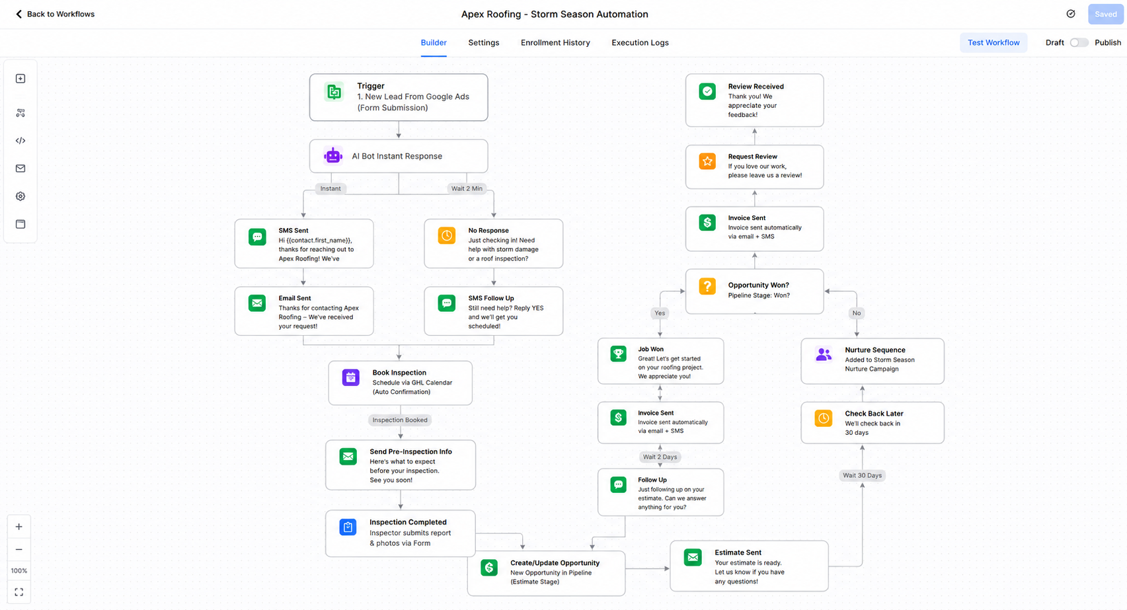
Task: Click the fit-to-screen button
Action: [x=19, y=592]
